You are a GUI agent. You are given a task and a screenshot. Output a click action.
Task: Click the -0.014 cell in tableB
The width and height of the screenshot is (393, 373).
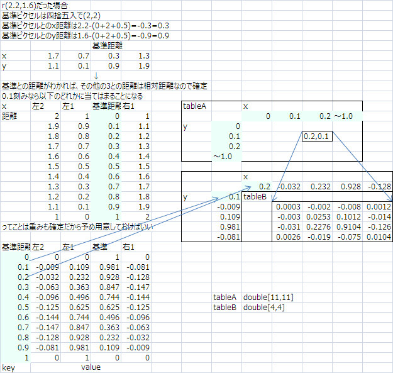[379, 217]
